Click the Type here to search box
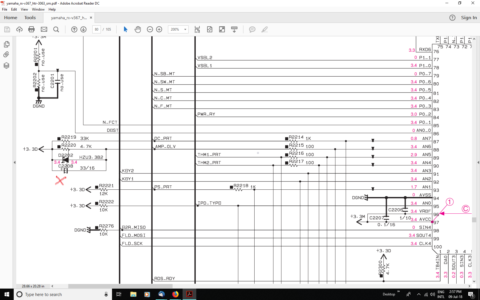 62,294
